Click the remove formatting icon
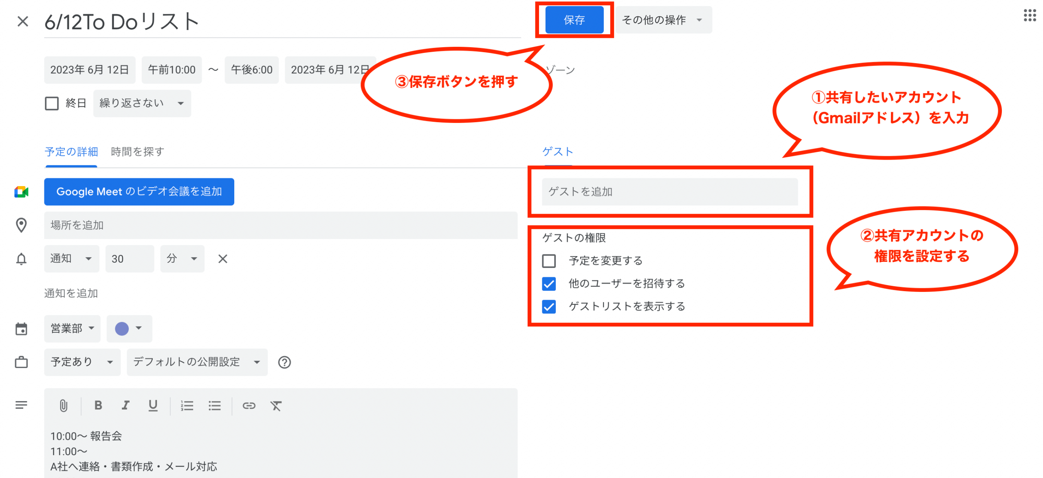The height and width of the screenshot is (478, 1043). pos(276,406)
